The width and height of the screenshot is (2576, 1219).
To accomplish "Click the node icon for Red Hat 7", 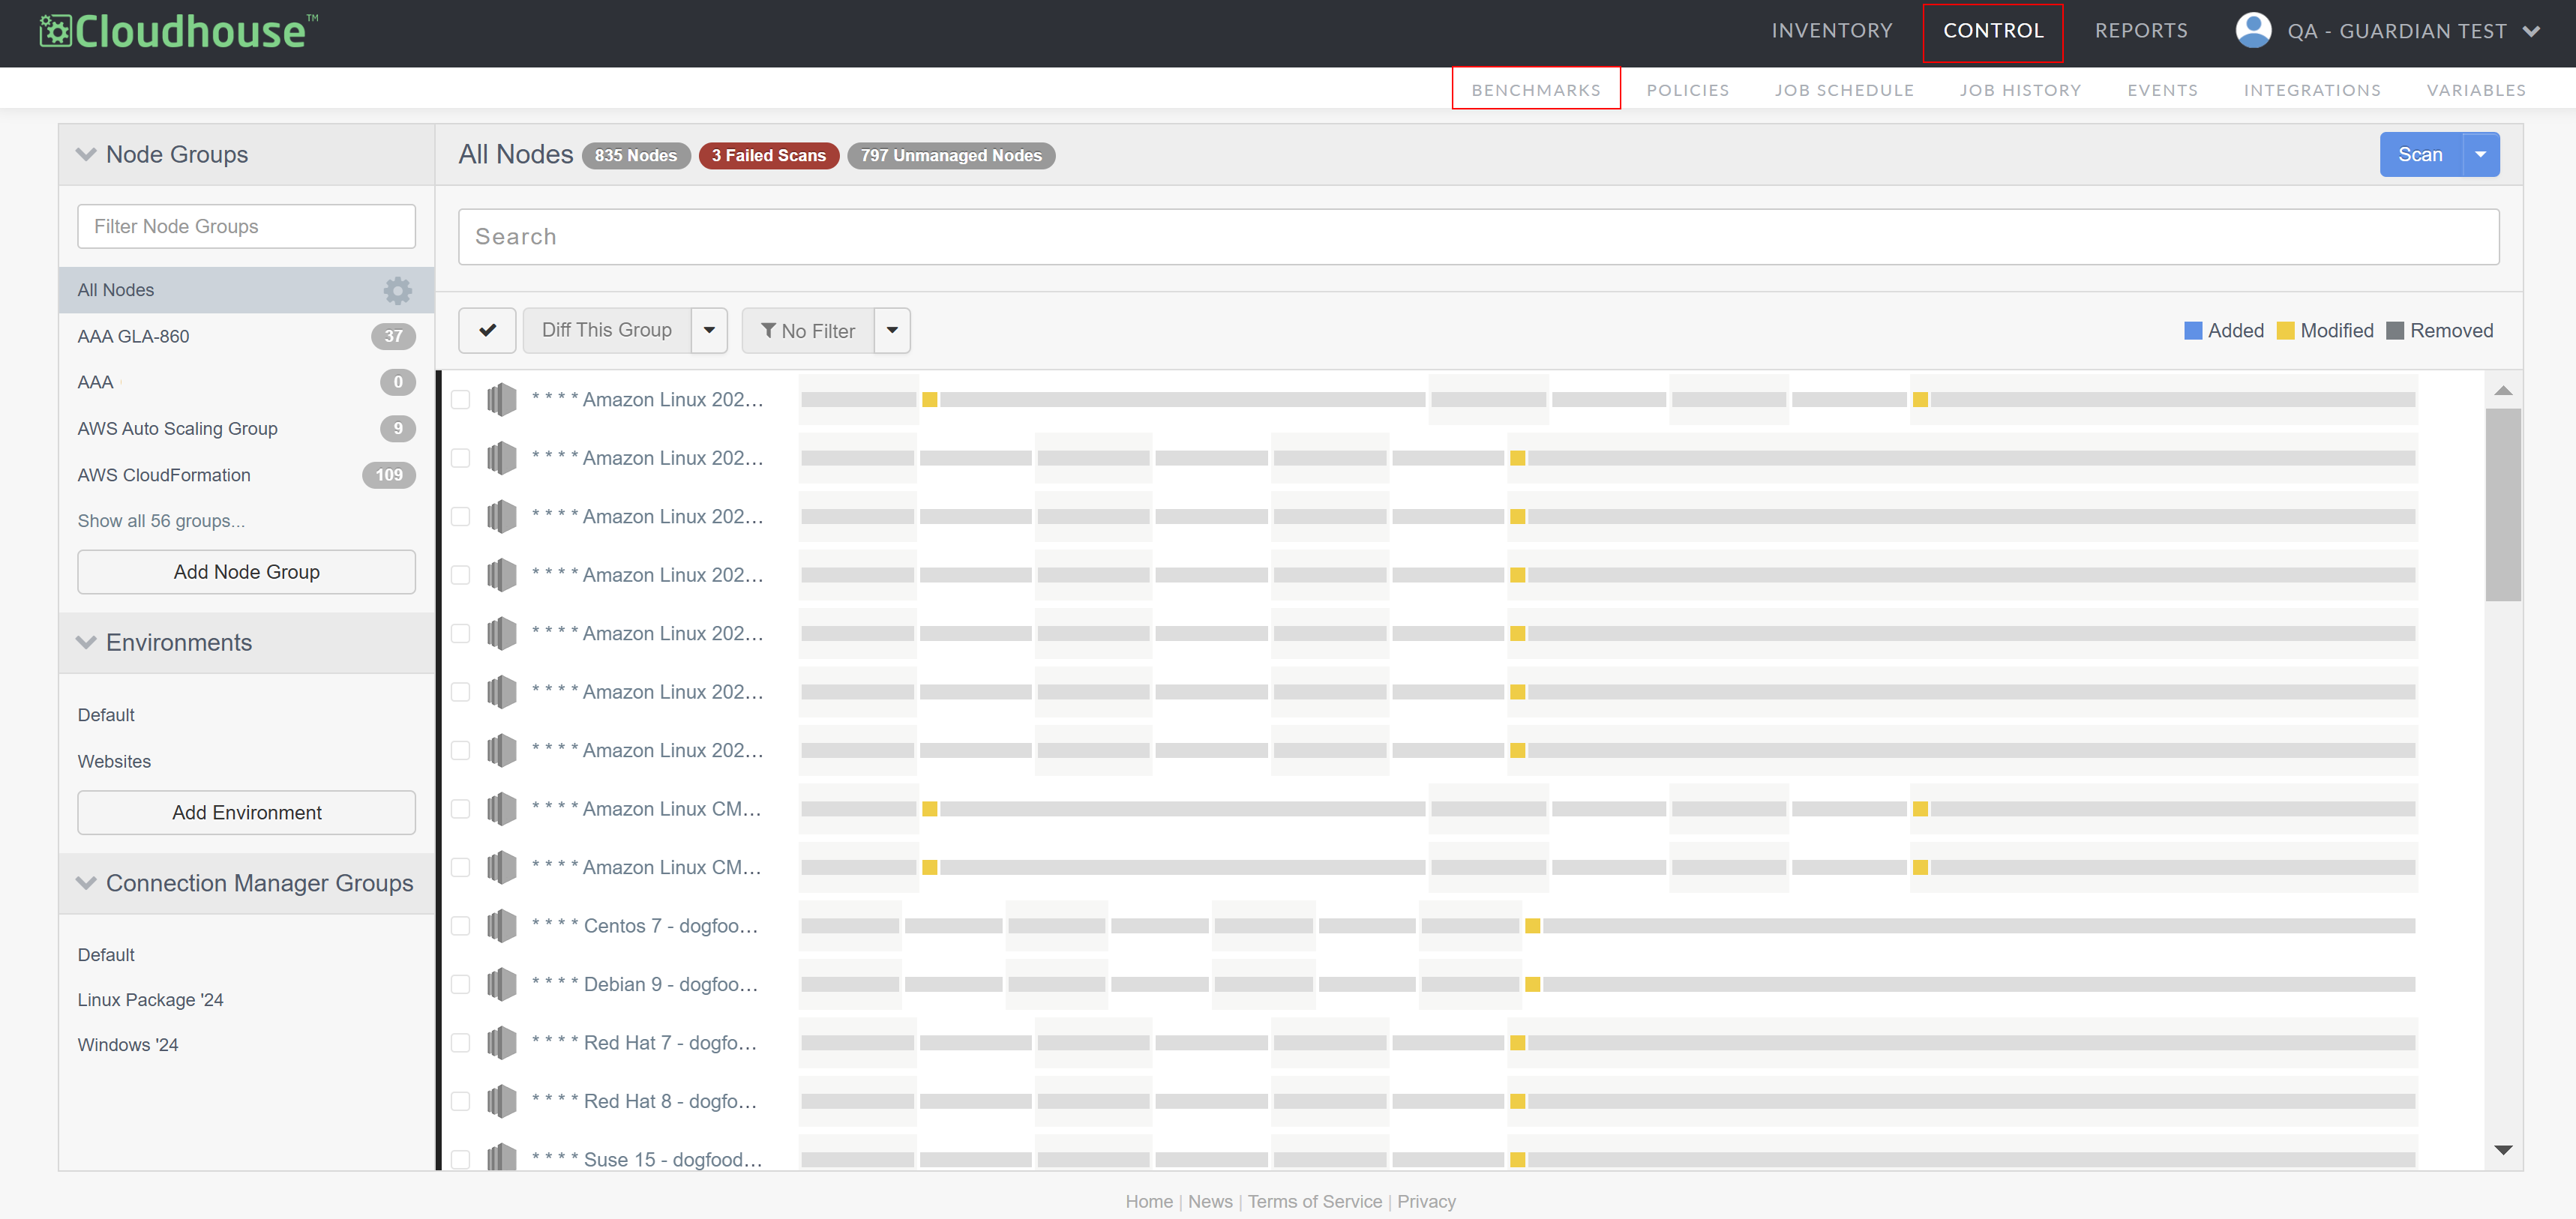I will [x=501, y=1043].
